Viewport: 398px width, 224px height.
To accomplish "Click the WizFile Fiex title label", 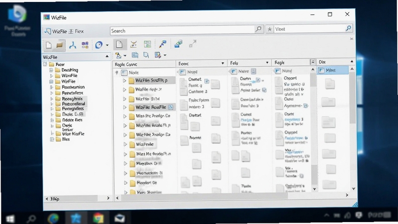I will 68,31.
